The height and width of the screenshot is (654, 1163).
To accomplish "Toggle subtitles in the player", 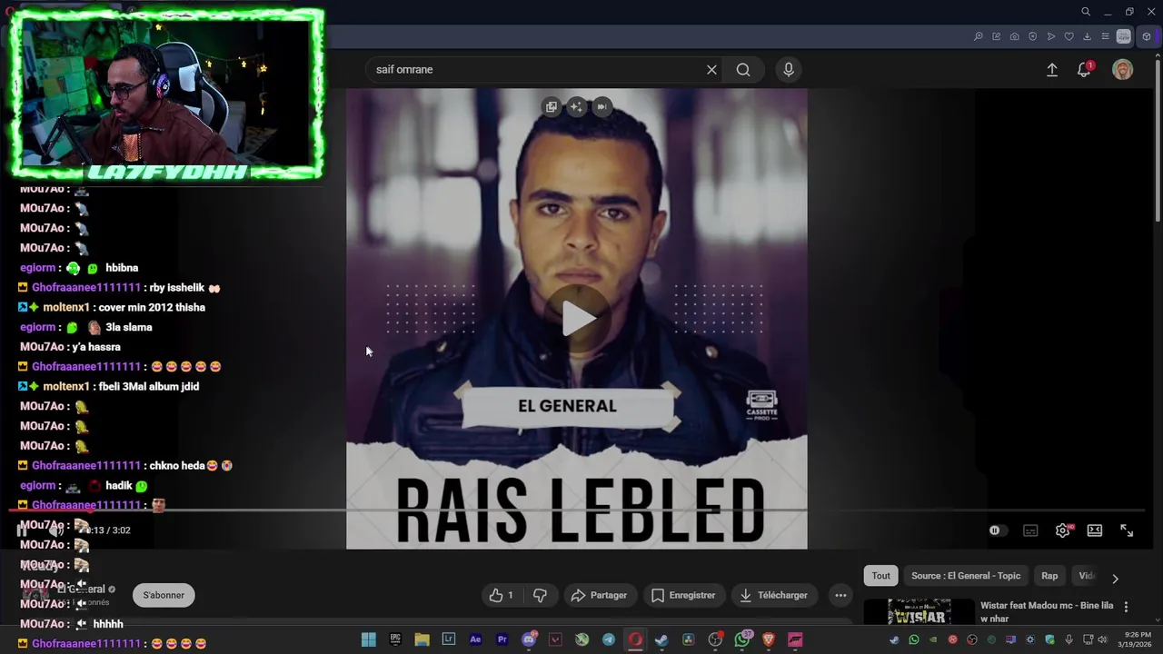I will [1030, 530].
